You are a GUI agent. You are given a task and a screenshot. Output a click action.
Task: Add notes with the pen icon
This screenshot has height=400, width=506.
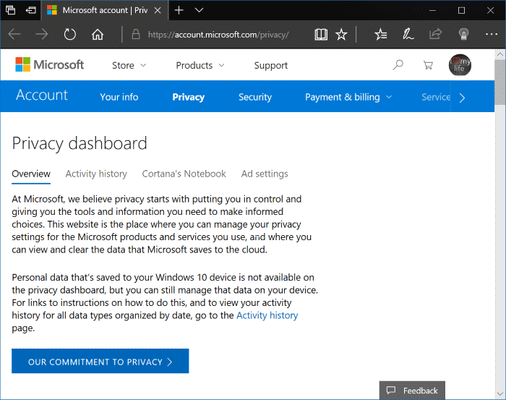click(x=408, y=34)
